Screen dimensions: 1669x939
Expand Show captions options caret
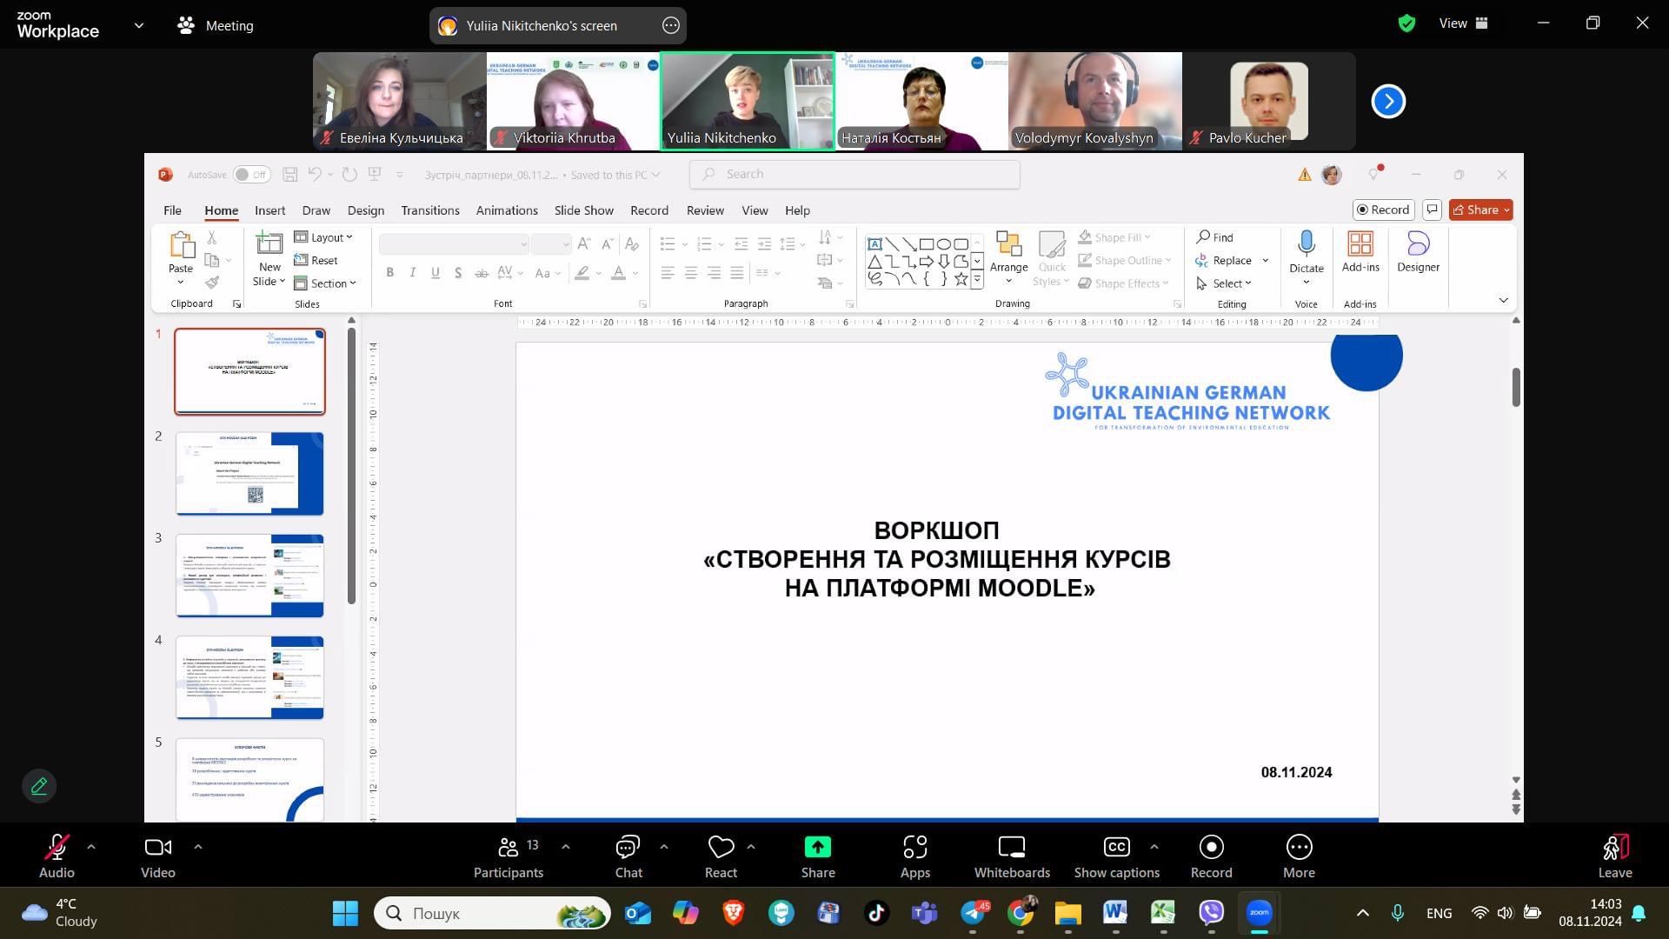1154,846
